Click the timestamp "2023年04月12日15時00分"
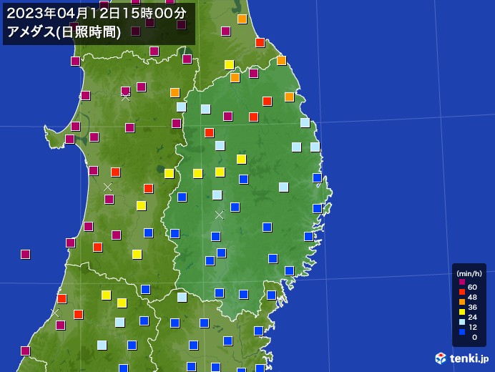 [97, 14]
